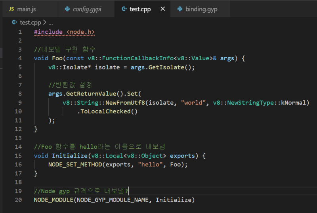Click the <node.h> include on line 1

[x=81, y=32]
